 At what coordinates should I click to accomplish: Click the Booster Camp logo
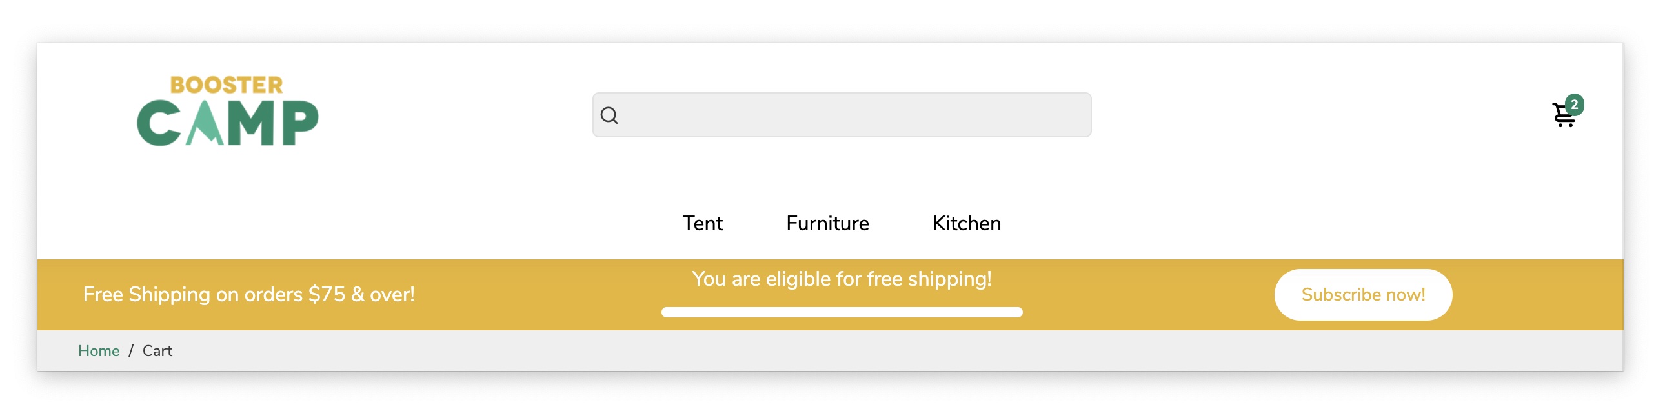click(x=228, y=110)
